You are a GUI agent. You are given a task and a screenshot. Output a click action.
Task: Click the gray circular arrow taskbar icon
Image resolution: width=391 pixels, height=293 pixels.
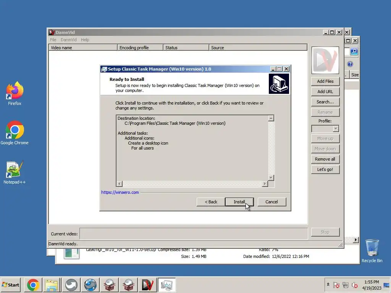(x=71, y=285)
